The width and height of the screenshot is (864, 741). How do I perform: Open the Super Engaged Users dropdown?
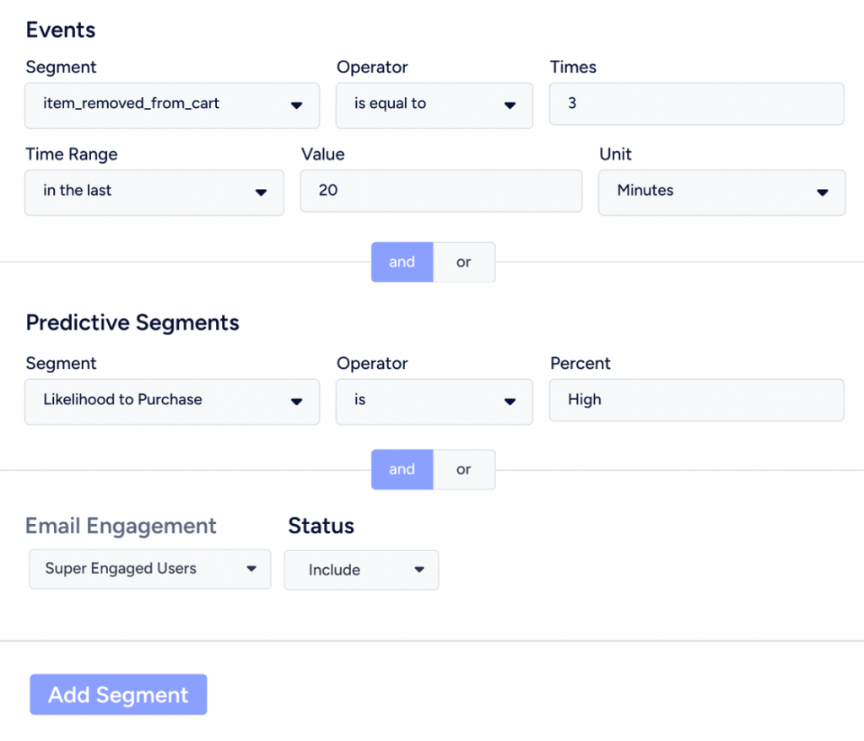coord(149,569)
